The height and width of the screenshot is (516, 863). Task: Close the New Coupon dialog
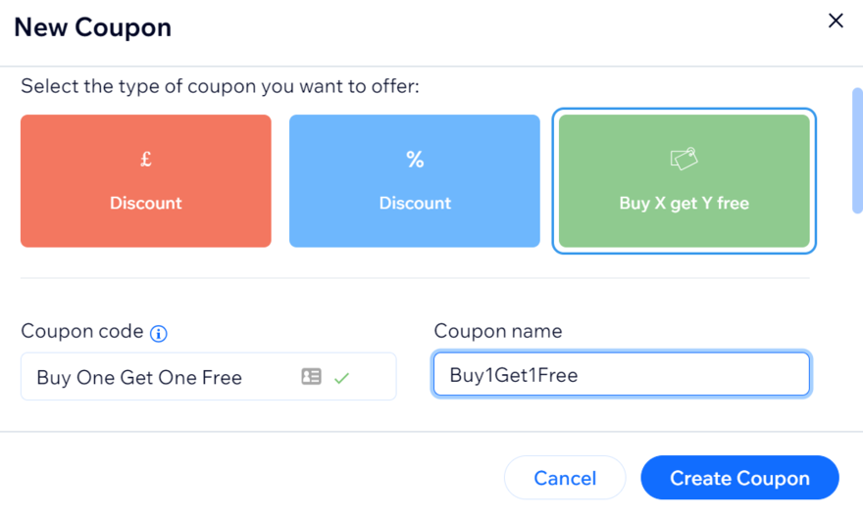click(x=836, y=21)
